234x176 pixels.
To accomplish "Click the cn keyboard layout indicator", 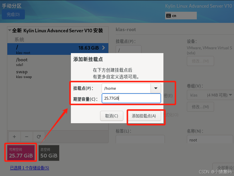I will (181, 16).
